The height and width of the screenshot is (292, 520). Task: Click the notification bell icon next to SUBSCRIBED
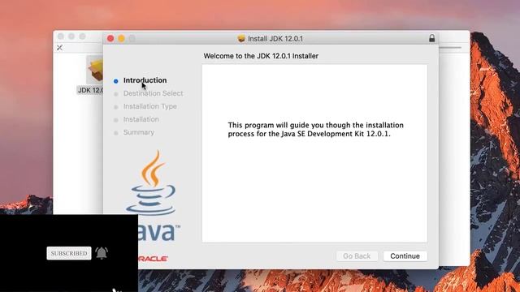(102, 253)
